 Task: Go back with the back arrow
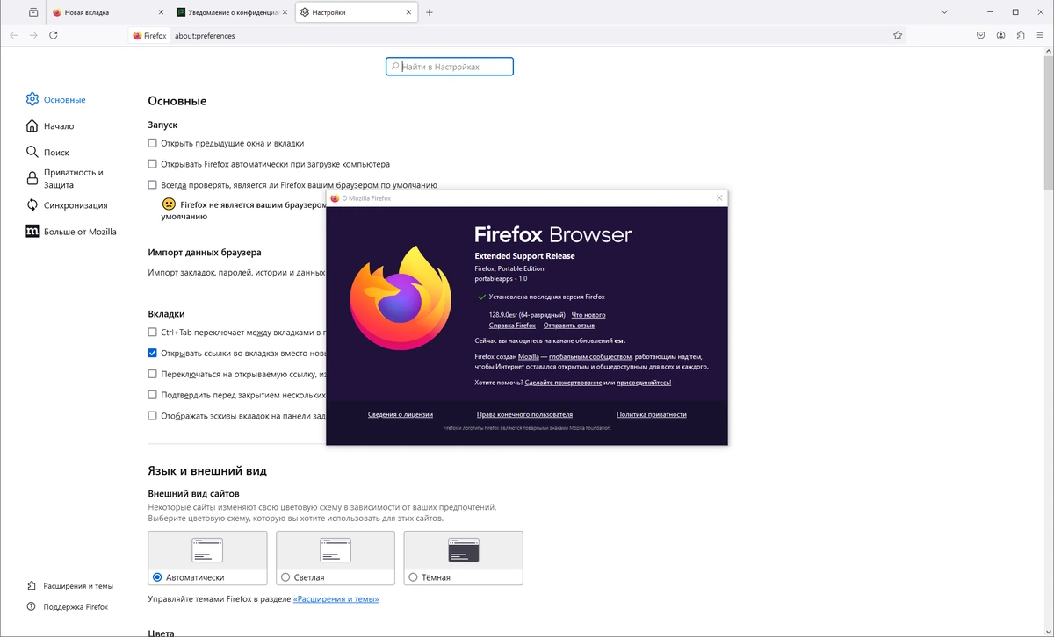[13, 35]
